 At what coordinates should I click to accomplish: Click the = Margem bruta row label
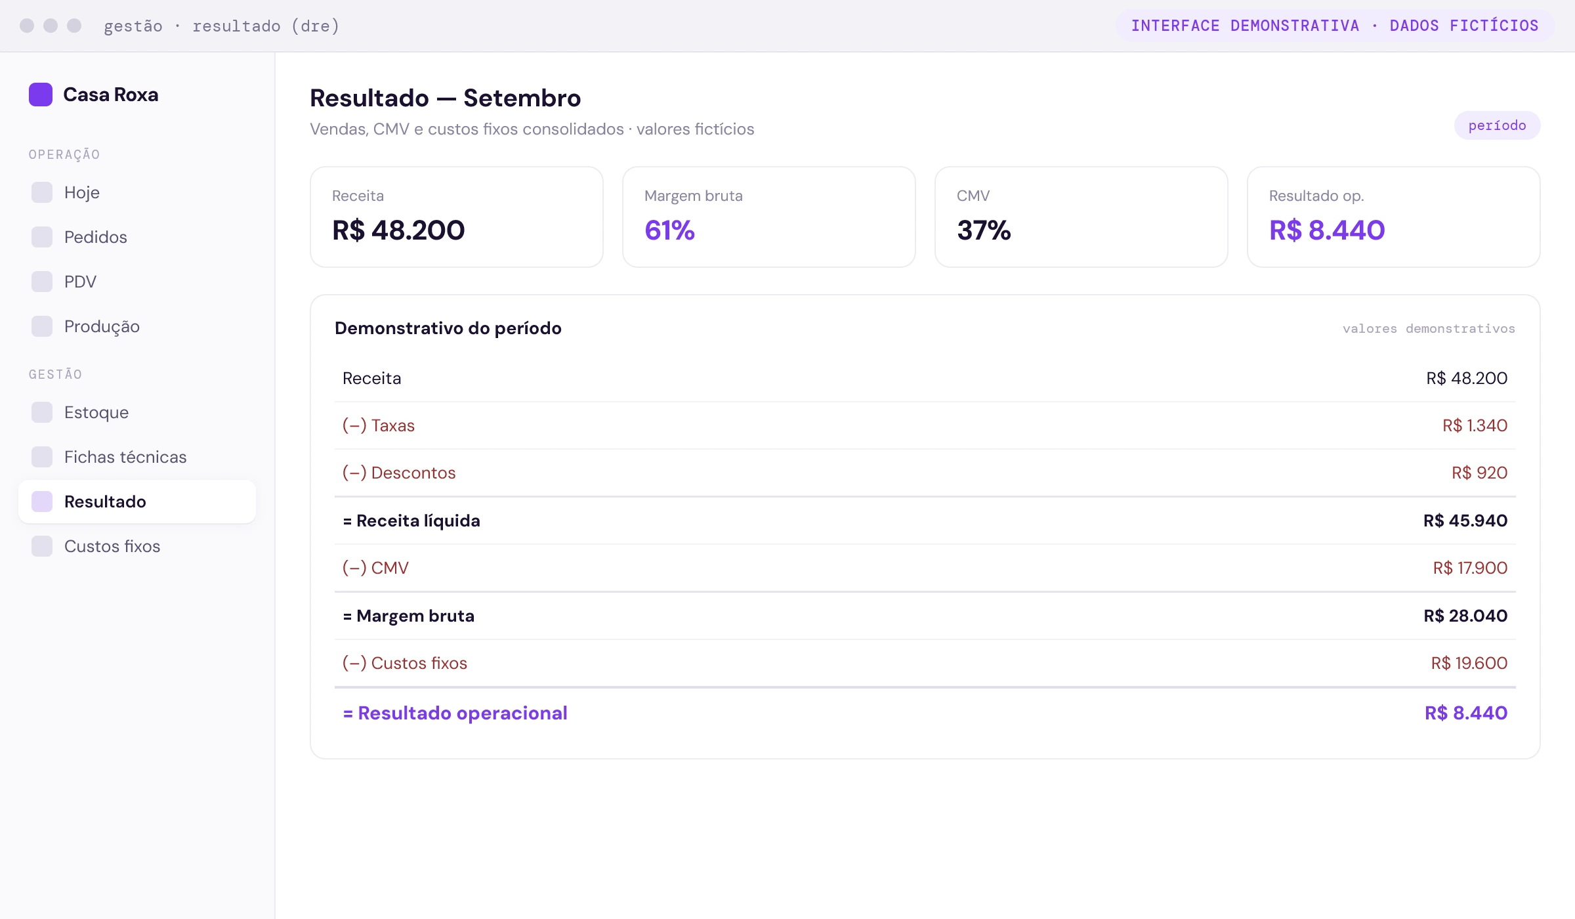pyautogui.click(x=409, y=616)
